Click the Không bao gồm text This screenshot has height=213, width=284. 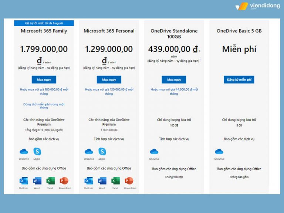(x=239, y=177)
